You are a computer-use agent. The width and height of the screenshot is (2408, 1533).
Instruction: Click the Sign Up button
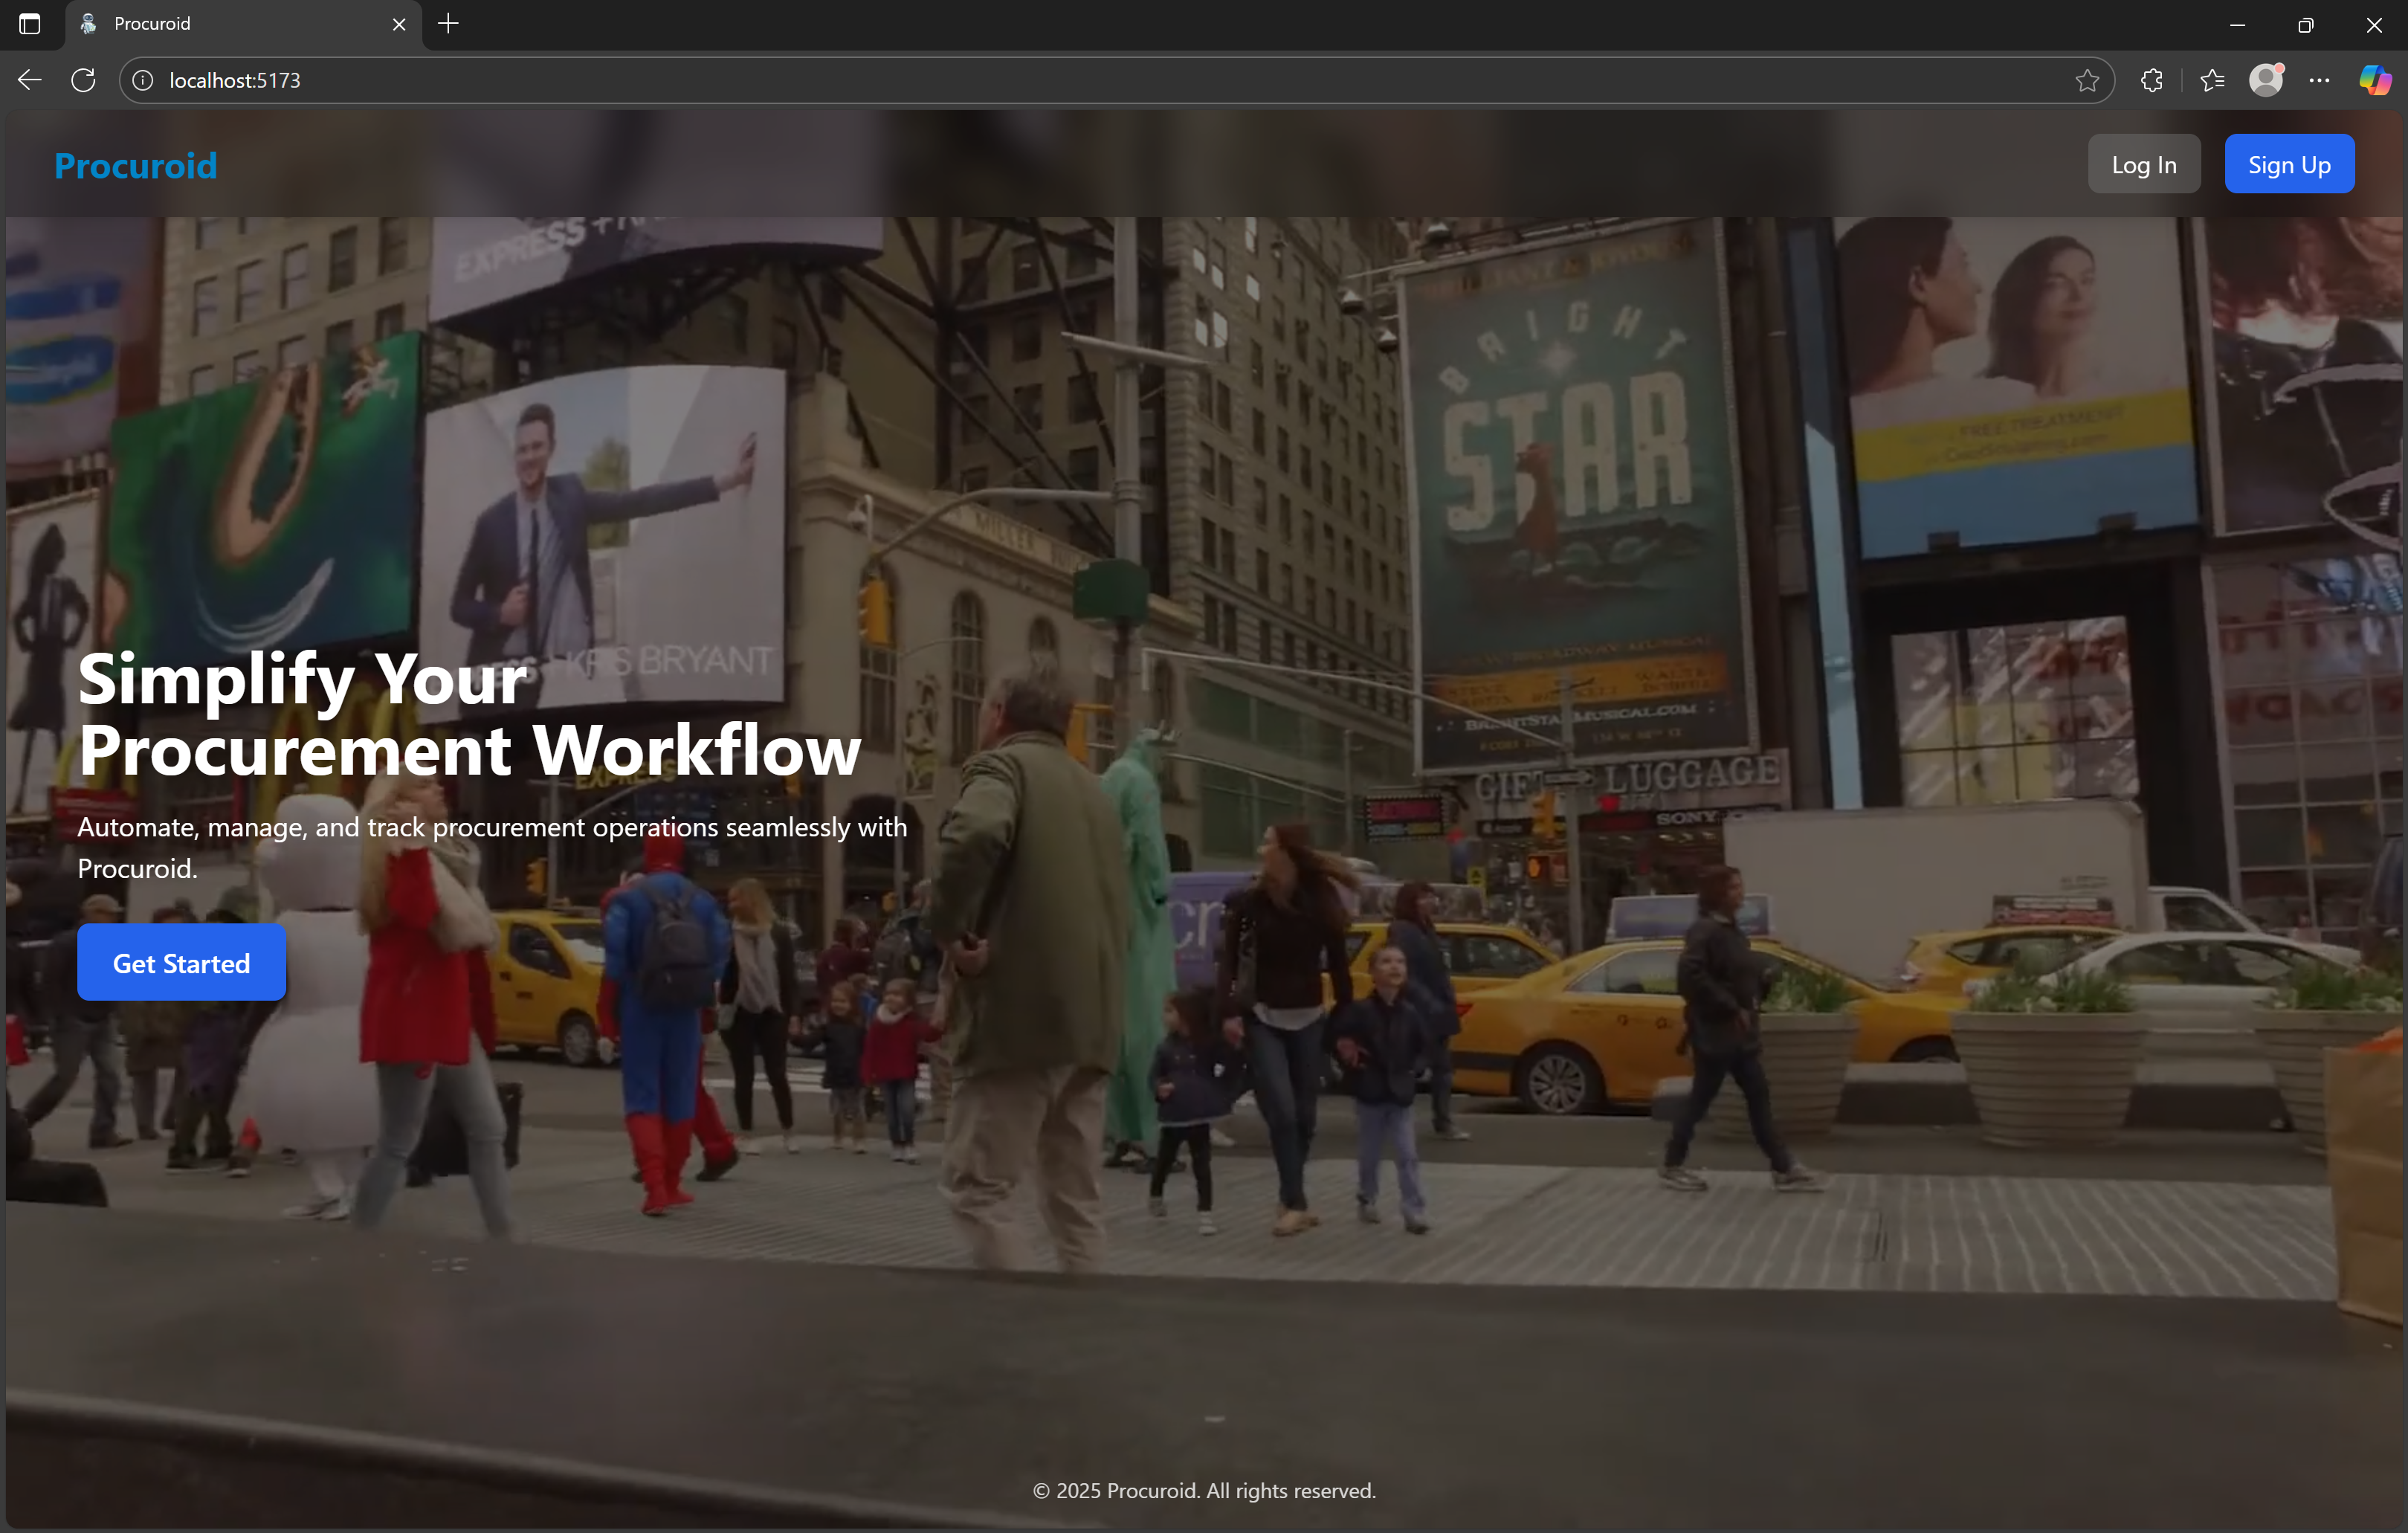pos(2288,164)
